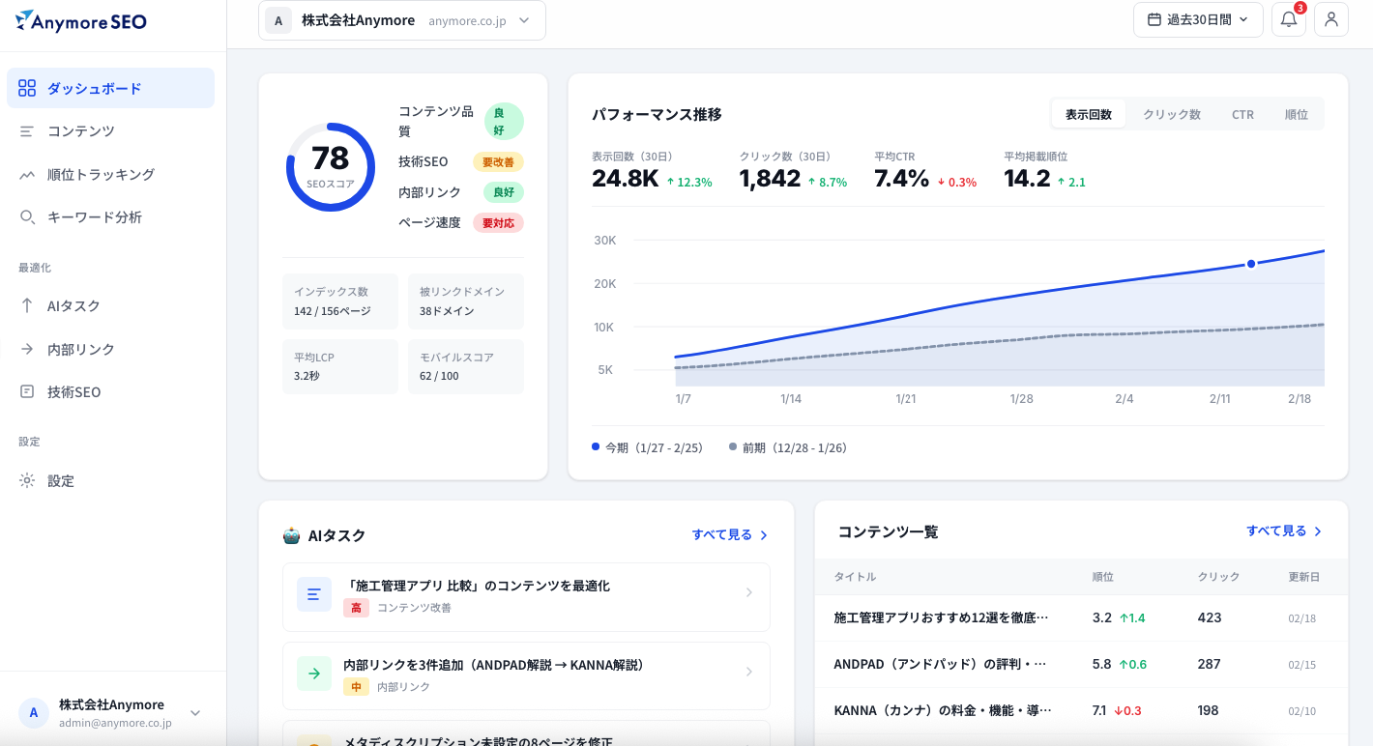Toggle the 今期 series in the chart legend

tap(648, 447)
